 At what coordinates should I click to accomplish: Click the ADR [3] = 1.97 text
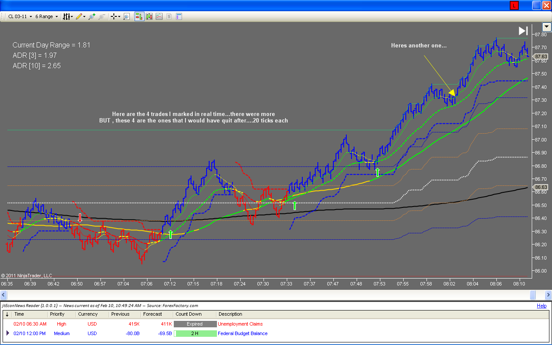pos(34,55)
